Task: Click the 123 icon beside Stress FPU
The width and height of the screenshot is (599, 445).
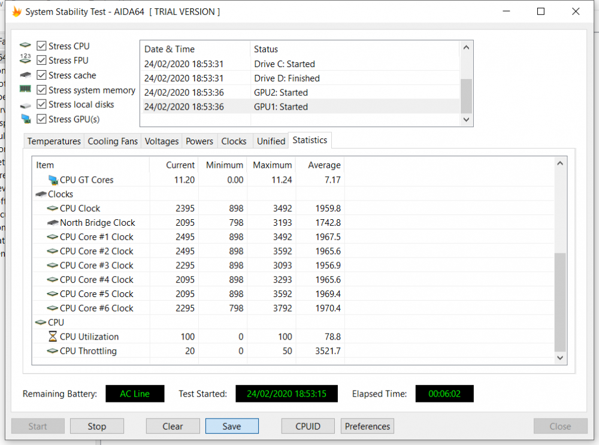Action: click(25, 59)
